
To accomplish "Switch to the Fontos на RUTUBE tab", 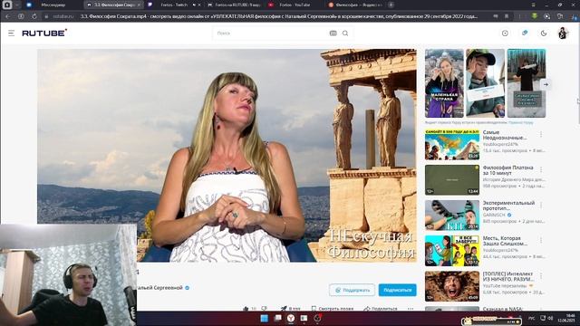I will coord(234,5).
